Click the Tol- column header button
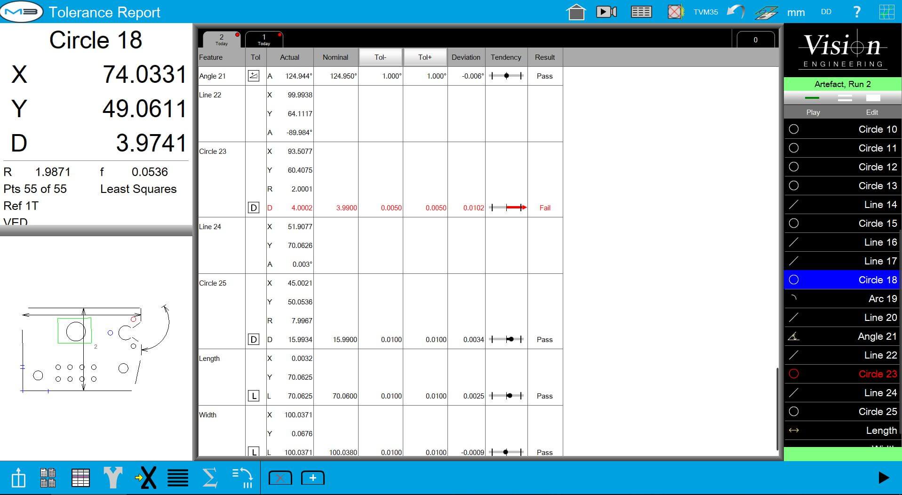The width and height of the screenshot is (902, 495). 380,57
